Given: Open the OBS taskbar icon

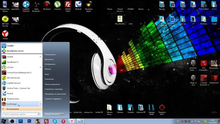Looking at the screenshot, I should tap(12, 121).
